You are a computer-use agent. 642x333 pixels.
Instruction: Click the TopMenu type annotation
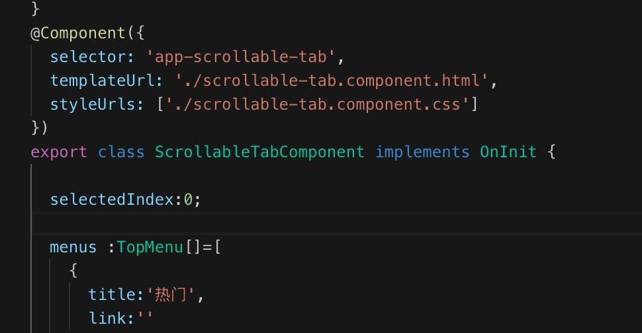[x=150, y=247]
